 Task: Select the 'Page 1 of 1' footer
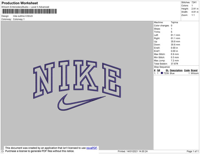tap(192, 151)
